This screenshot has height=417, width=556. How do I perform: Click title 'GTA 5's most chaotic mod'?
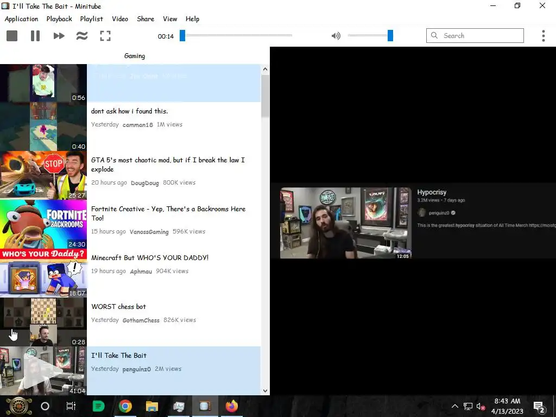168,165
